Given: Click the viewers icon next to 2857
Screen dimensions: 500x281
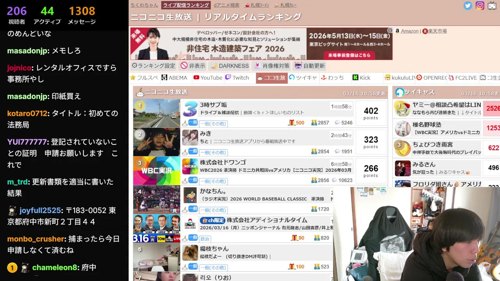Looking at the screenshot, I should [x=314, y=123].
